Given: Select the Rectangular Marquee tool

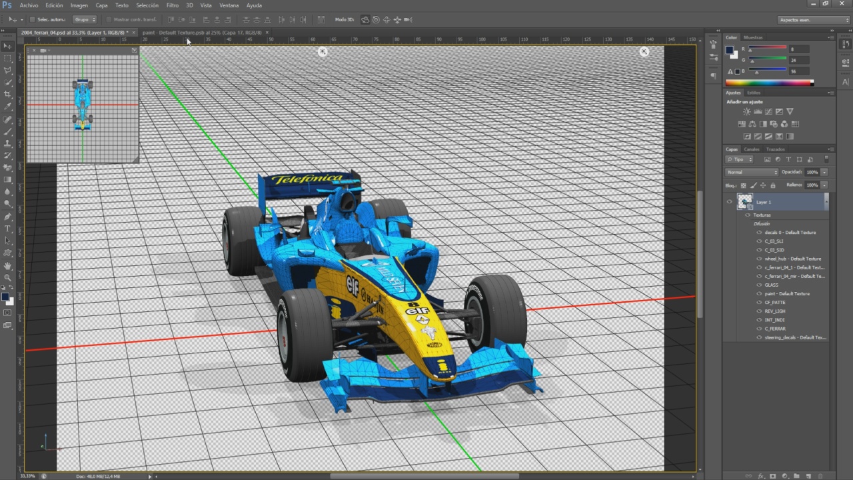Looking at the screenshot, I should (x=8, y=58).
